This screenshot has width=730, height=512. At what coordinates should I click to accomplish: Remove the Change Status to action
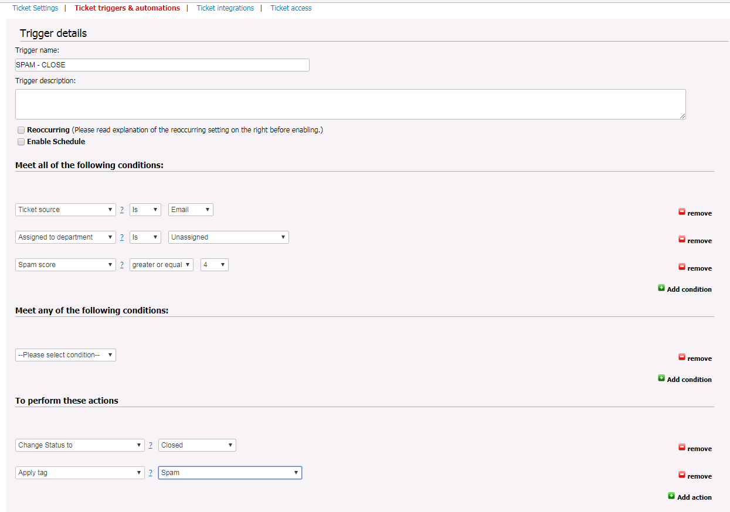click(x=695, y=448)
